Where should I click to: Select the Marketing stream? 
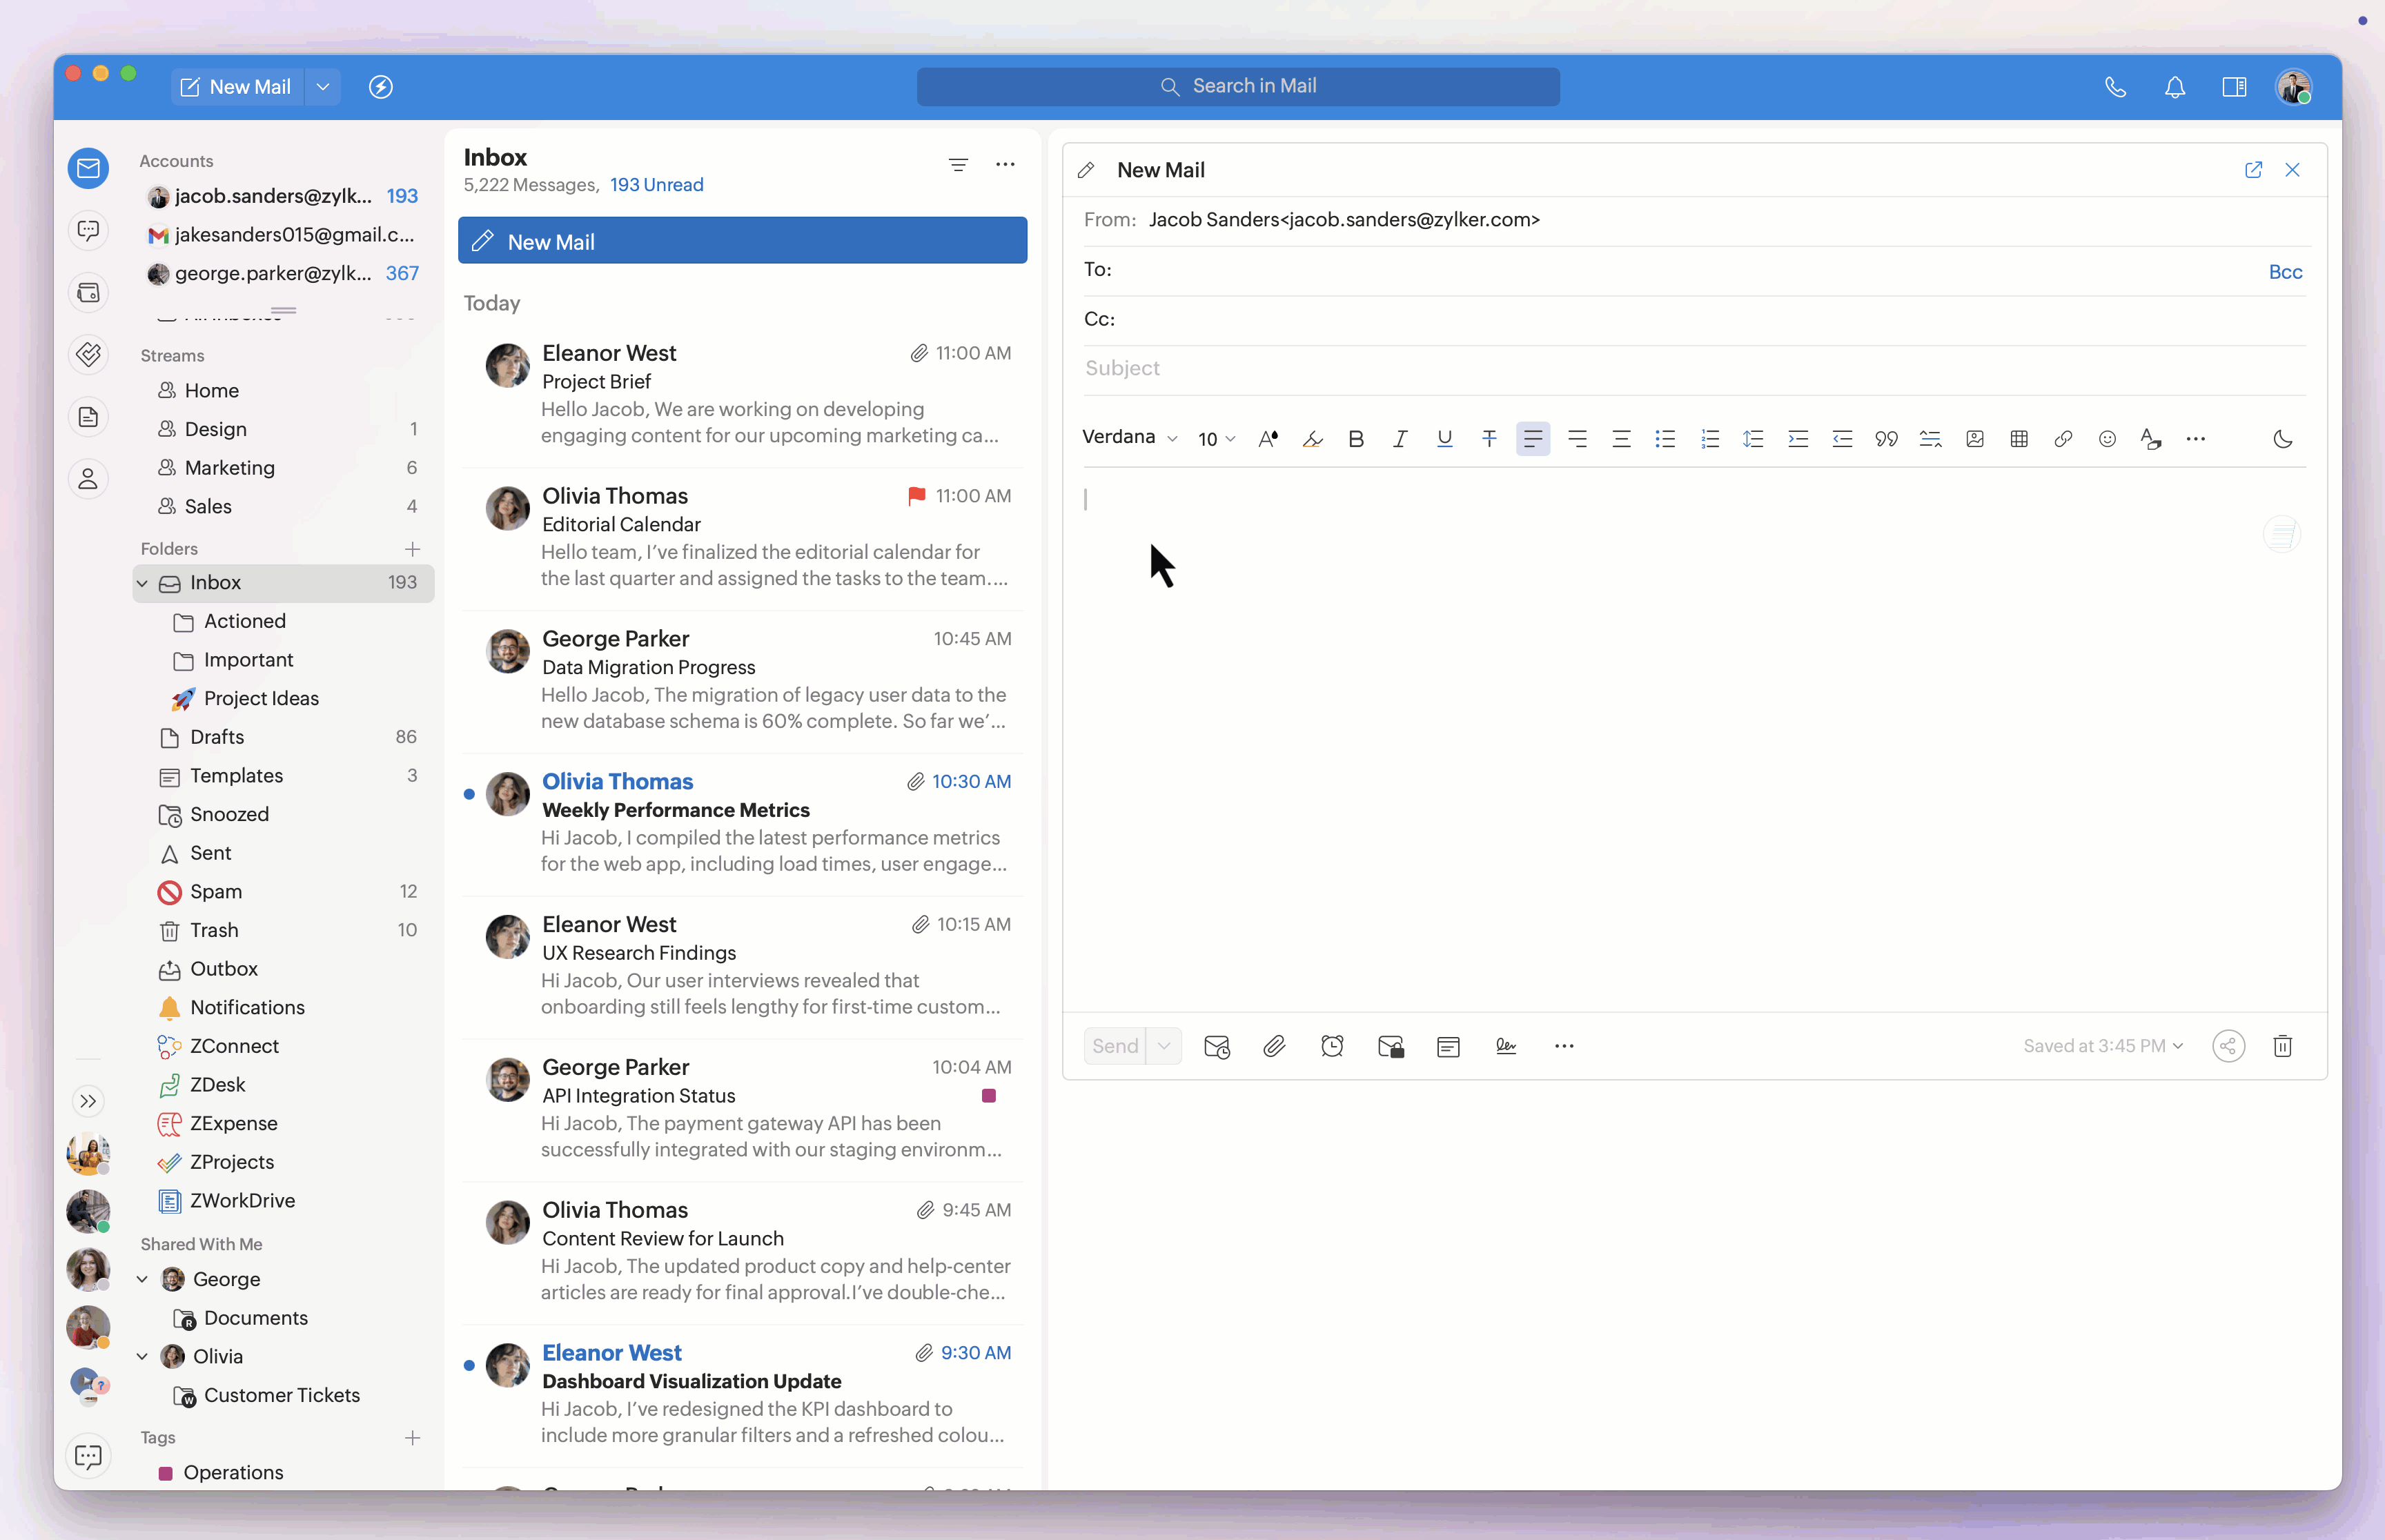tap(229, 467)
